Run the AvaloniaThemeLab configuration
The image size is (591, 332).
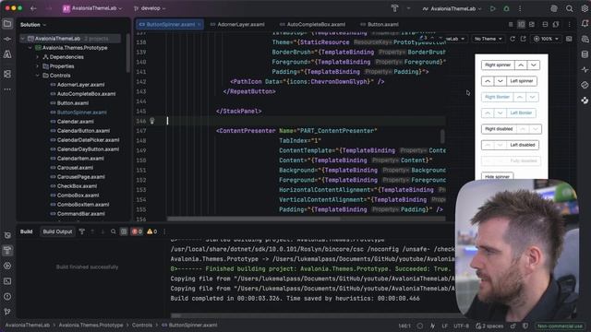click(492, 8)
